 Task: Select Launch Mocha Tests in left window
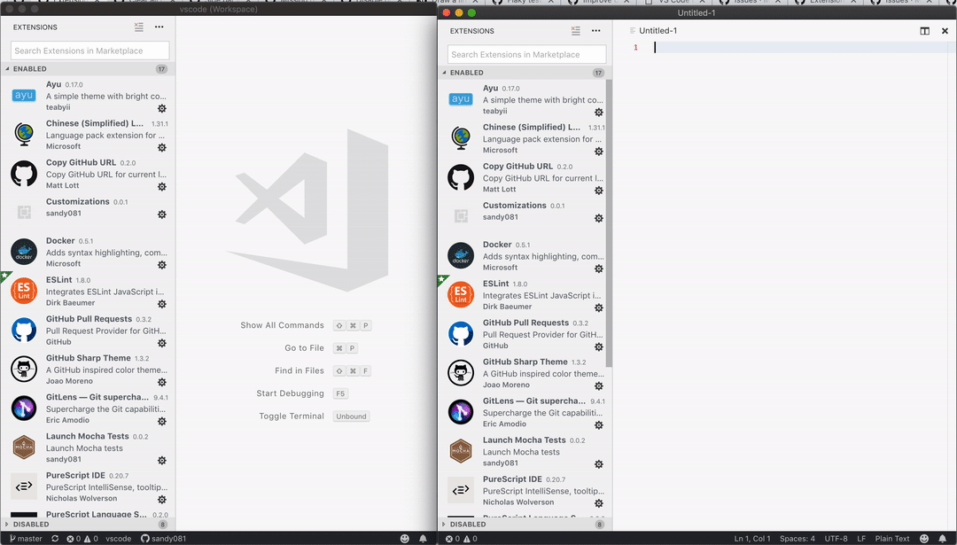click(x=88, y=448)
